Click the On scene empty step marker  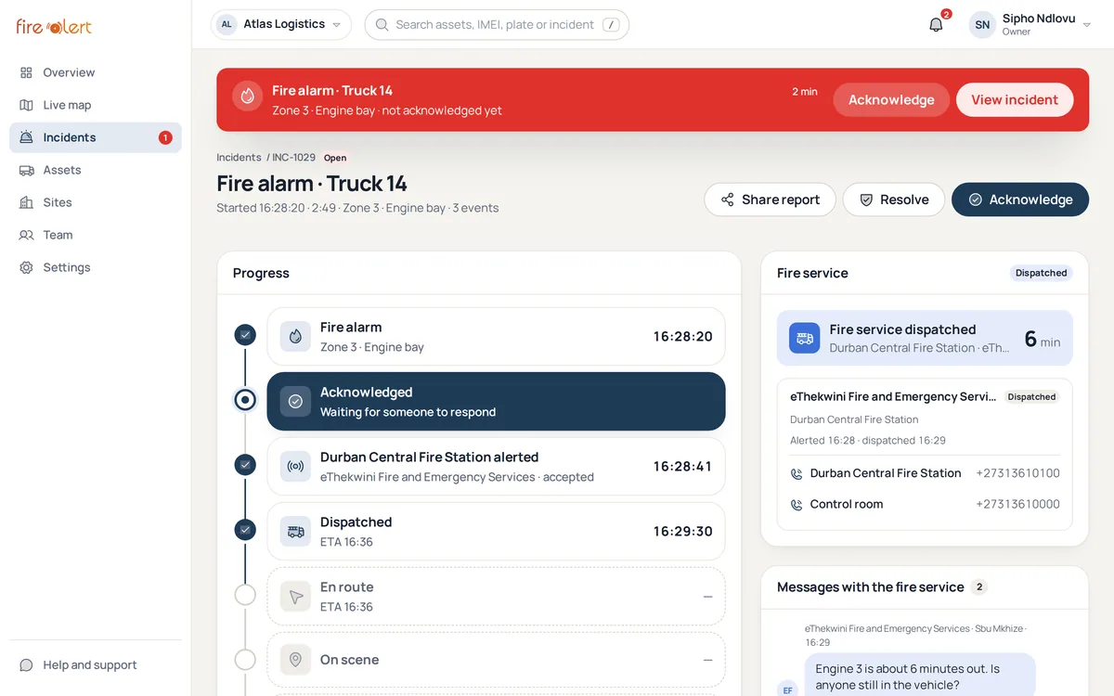pos(245,660)
